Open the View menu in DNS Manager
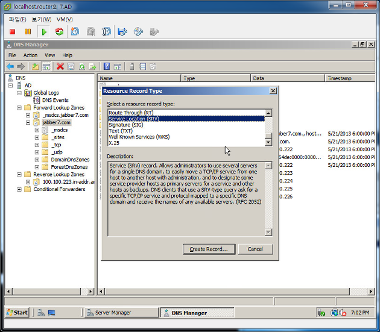Image resolution: width=380 pixels, height=332 pixels. [49, 55]
